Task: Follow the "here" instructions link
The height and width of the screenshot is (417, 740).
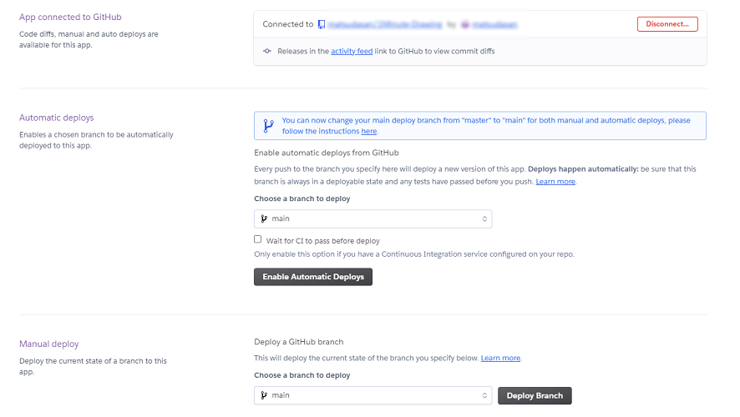Action: 368,132
